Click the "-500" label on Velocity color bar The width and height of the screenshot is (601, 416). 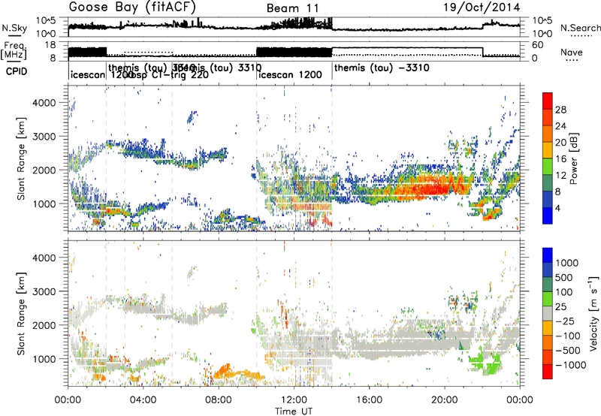(x=568, y=350)
